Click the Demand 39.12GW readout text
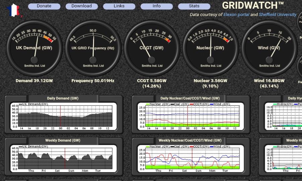 [34, 81]
